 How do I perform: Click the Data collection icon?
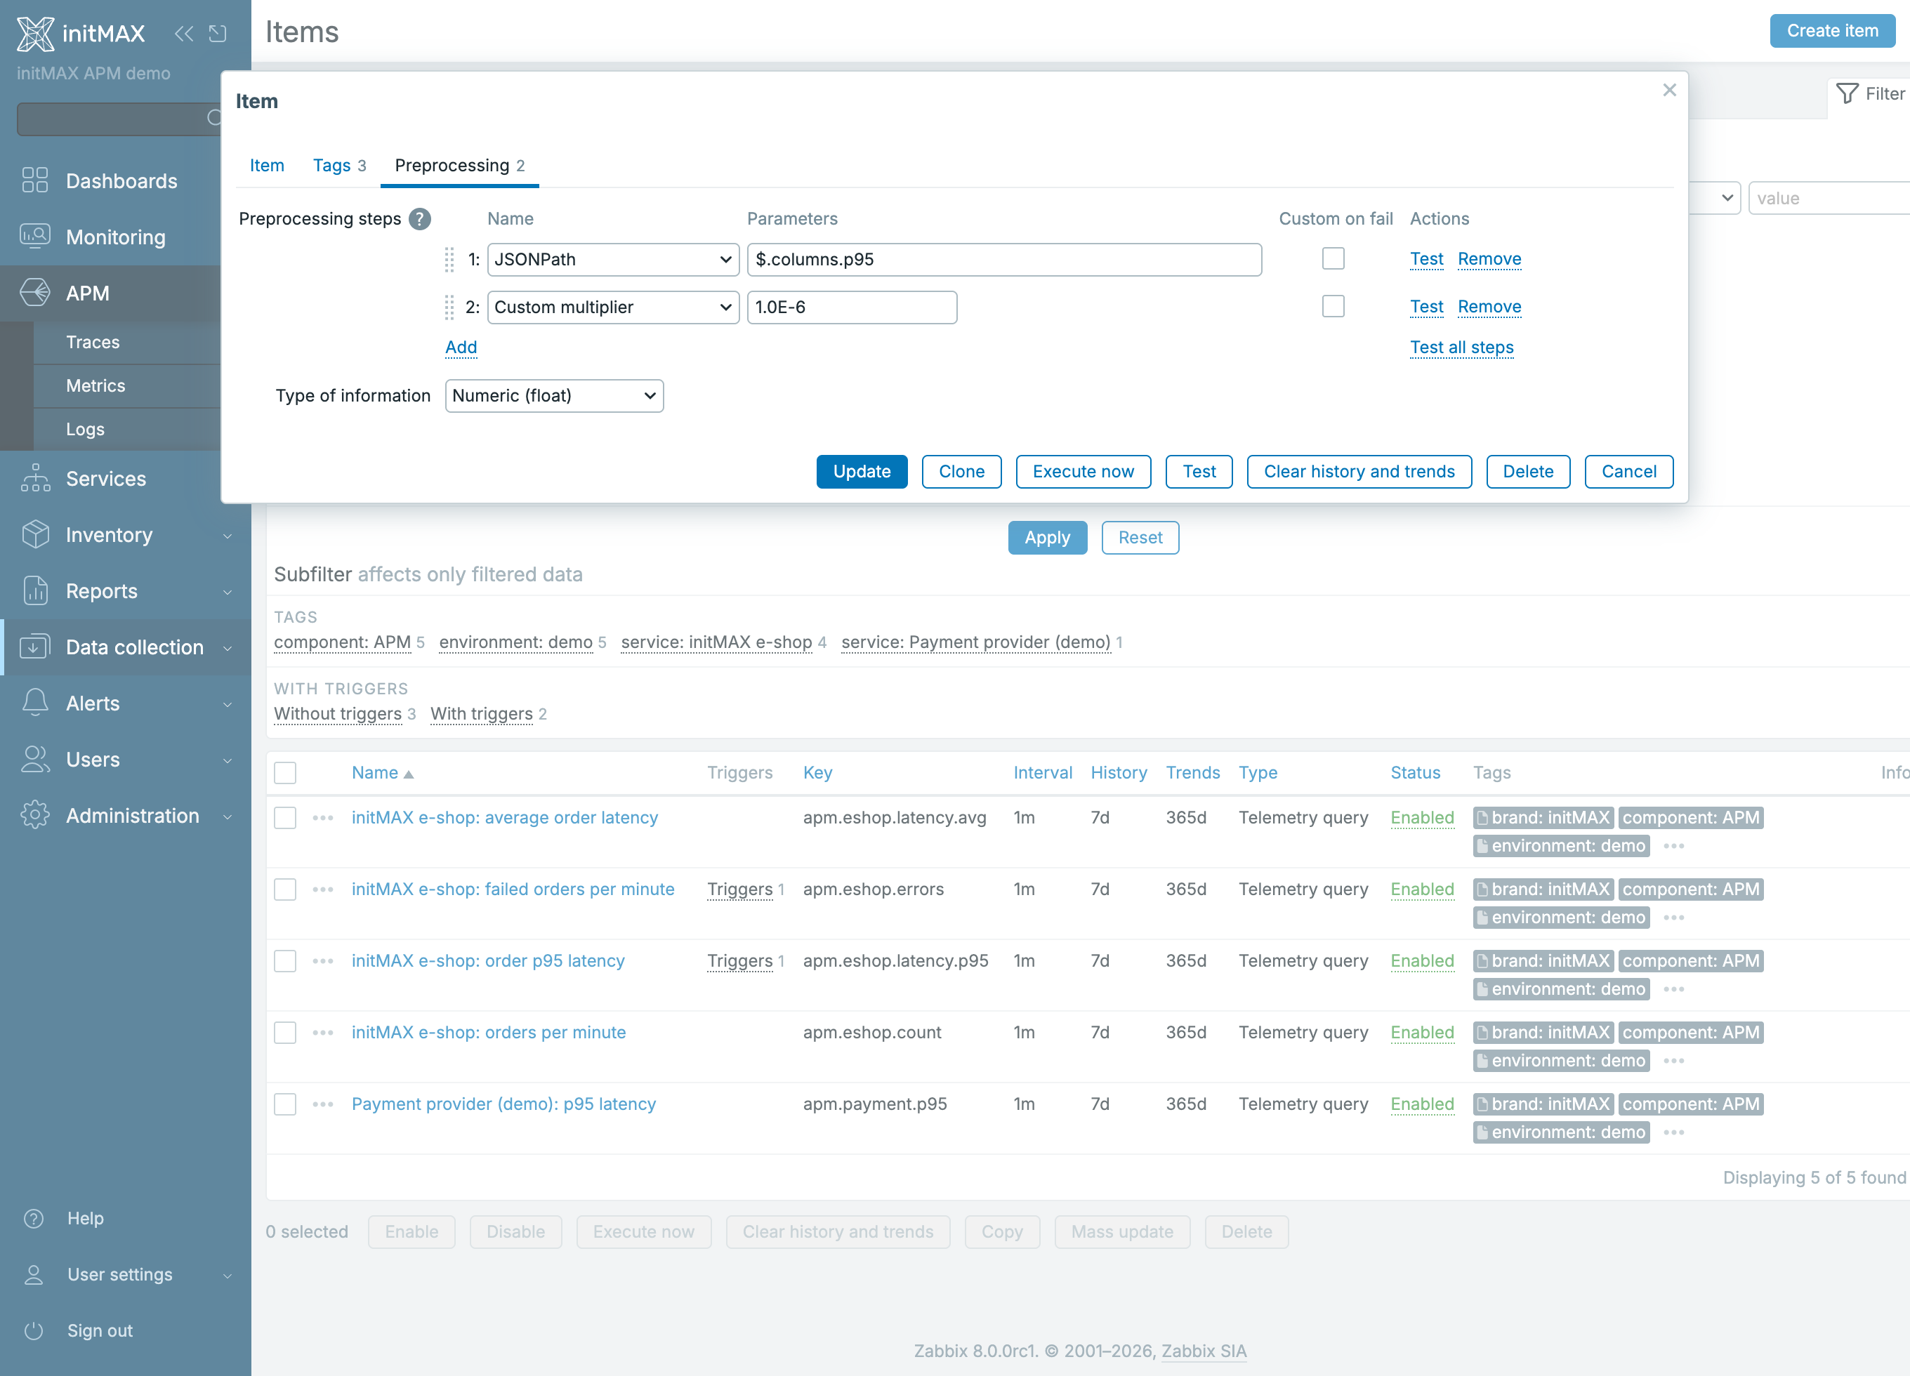tap(35, 647)
